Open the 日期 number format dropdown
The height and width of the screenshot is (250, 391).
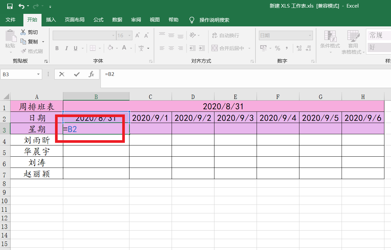click(310, 36)
